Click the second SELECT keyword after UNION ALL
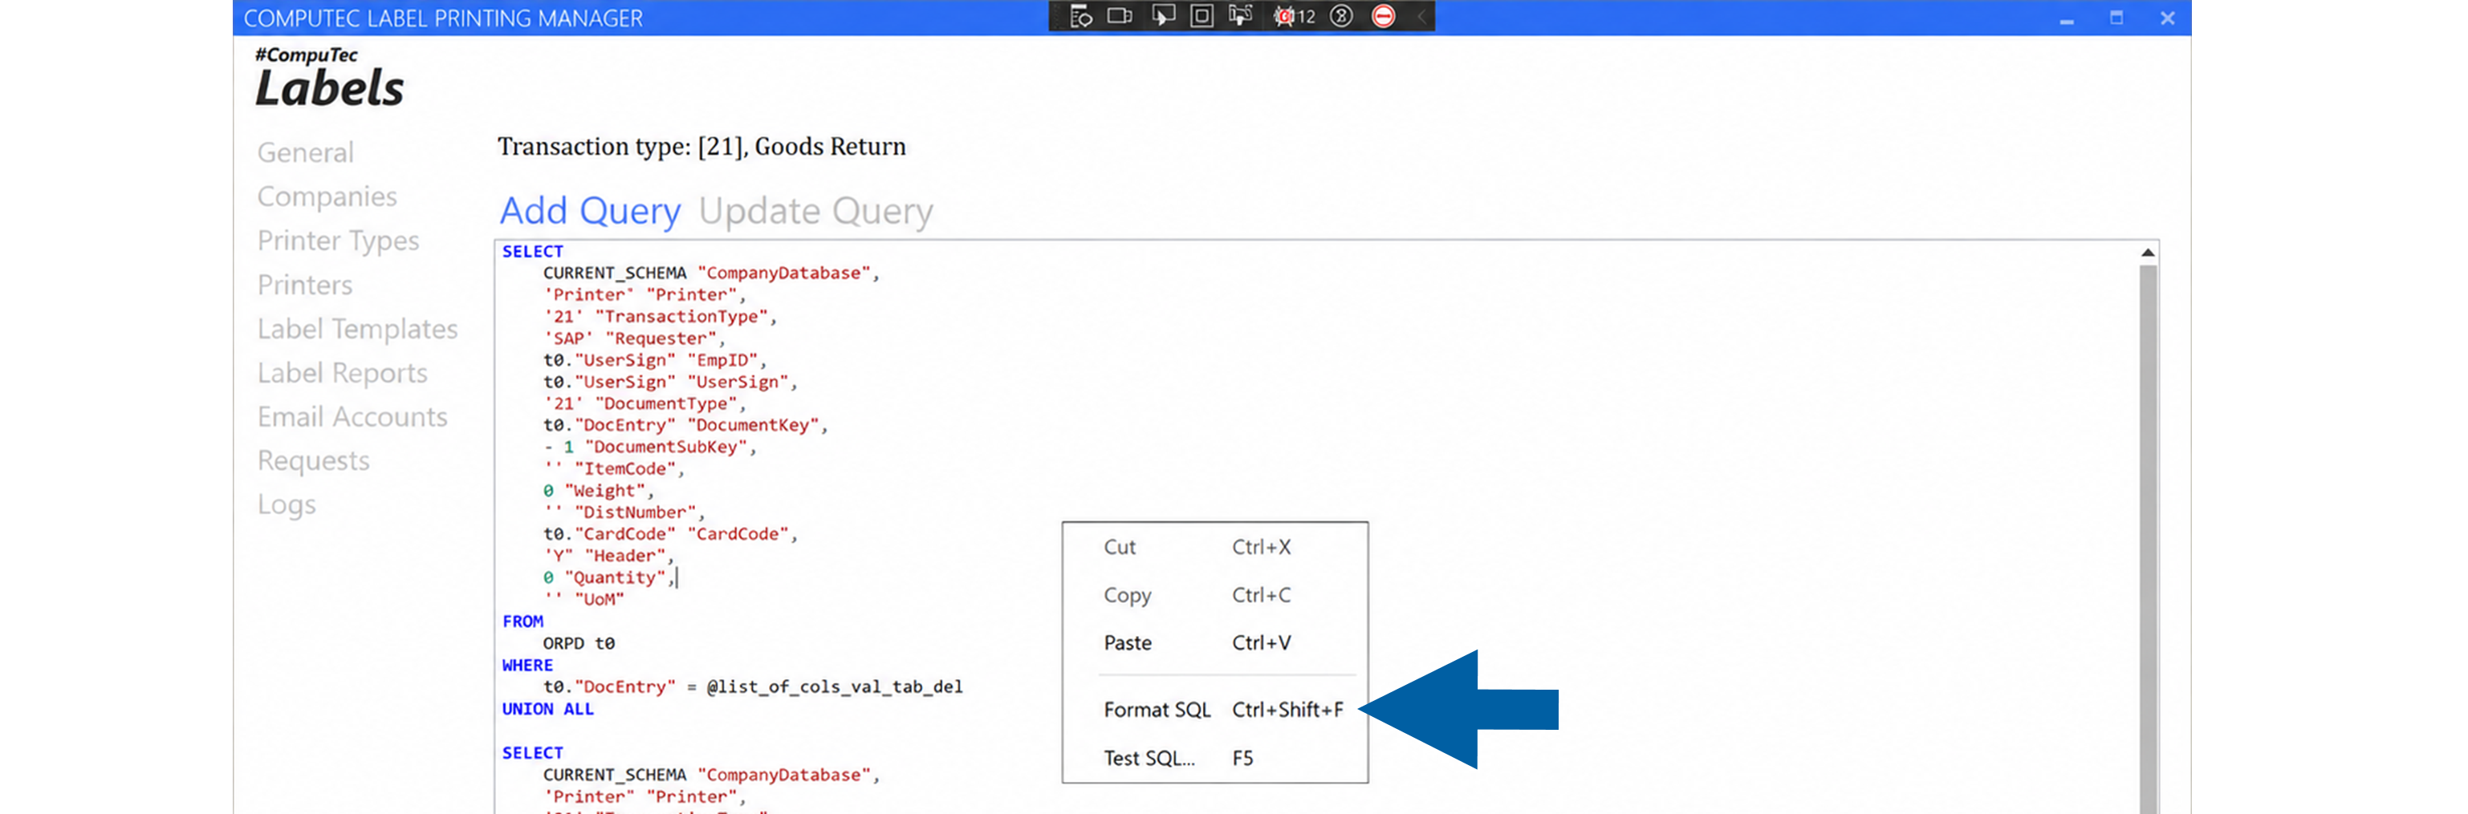Image resolution: width=2468 pixels, height=814 pixels. point(533,753)
